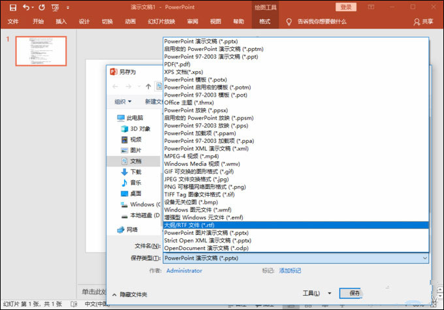444x310 pixels.
Task: Switch to the 审阅 ribbon tab
Action: 193,22
